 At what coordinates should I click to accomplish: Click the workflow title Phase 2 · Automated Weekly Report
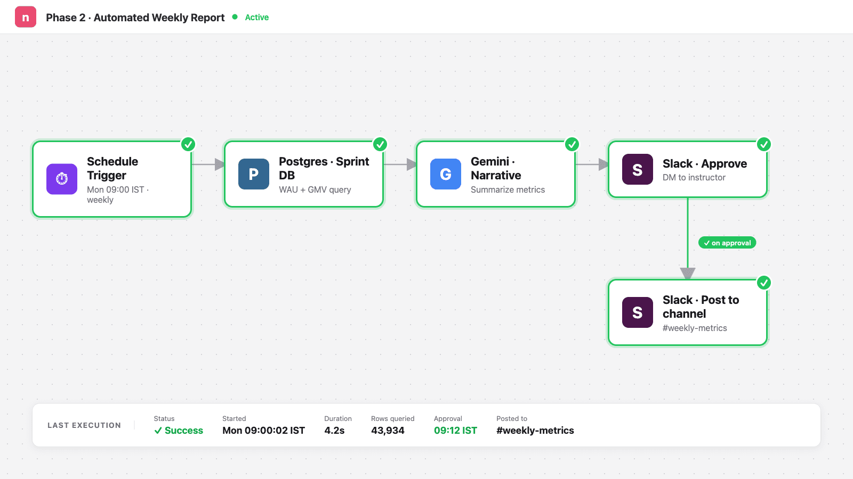[135, 18]
